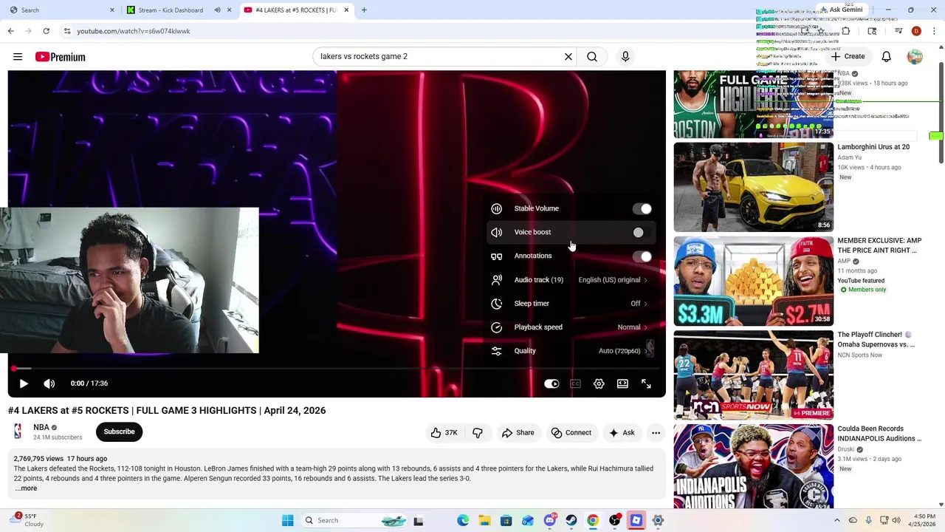Click Ask Gemini in Chrome
The width and height of the screenshot is (945, 532).
[x=841, y=10]
